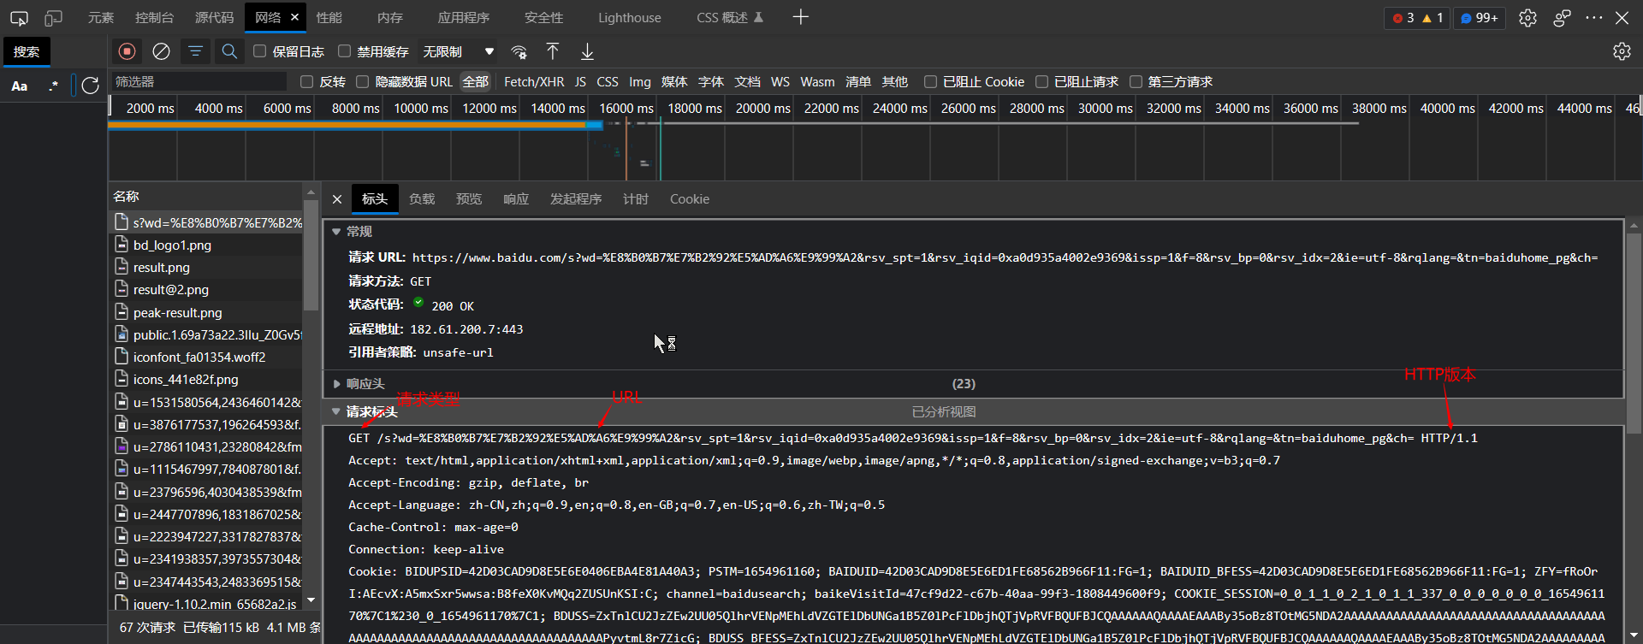Expand the 响应头 response headers section
Screen dimensions: 1643x644
coord(336,384)
